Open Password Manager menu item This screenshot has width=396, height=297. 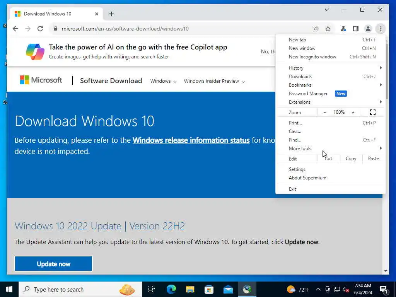330,94
